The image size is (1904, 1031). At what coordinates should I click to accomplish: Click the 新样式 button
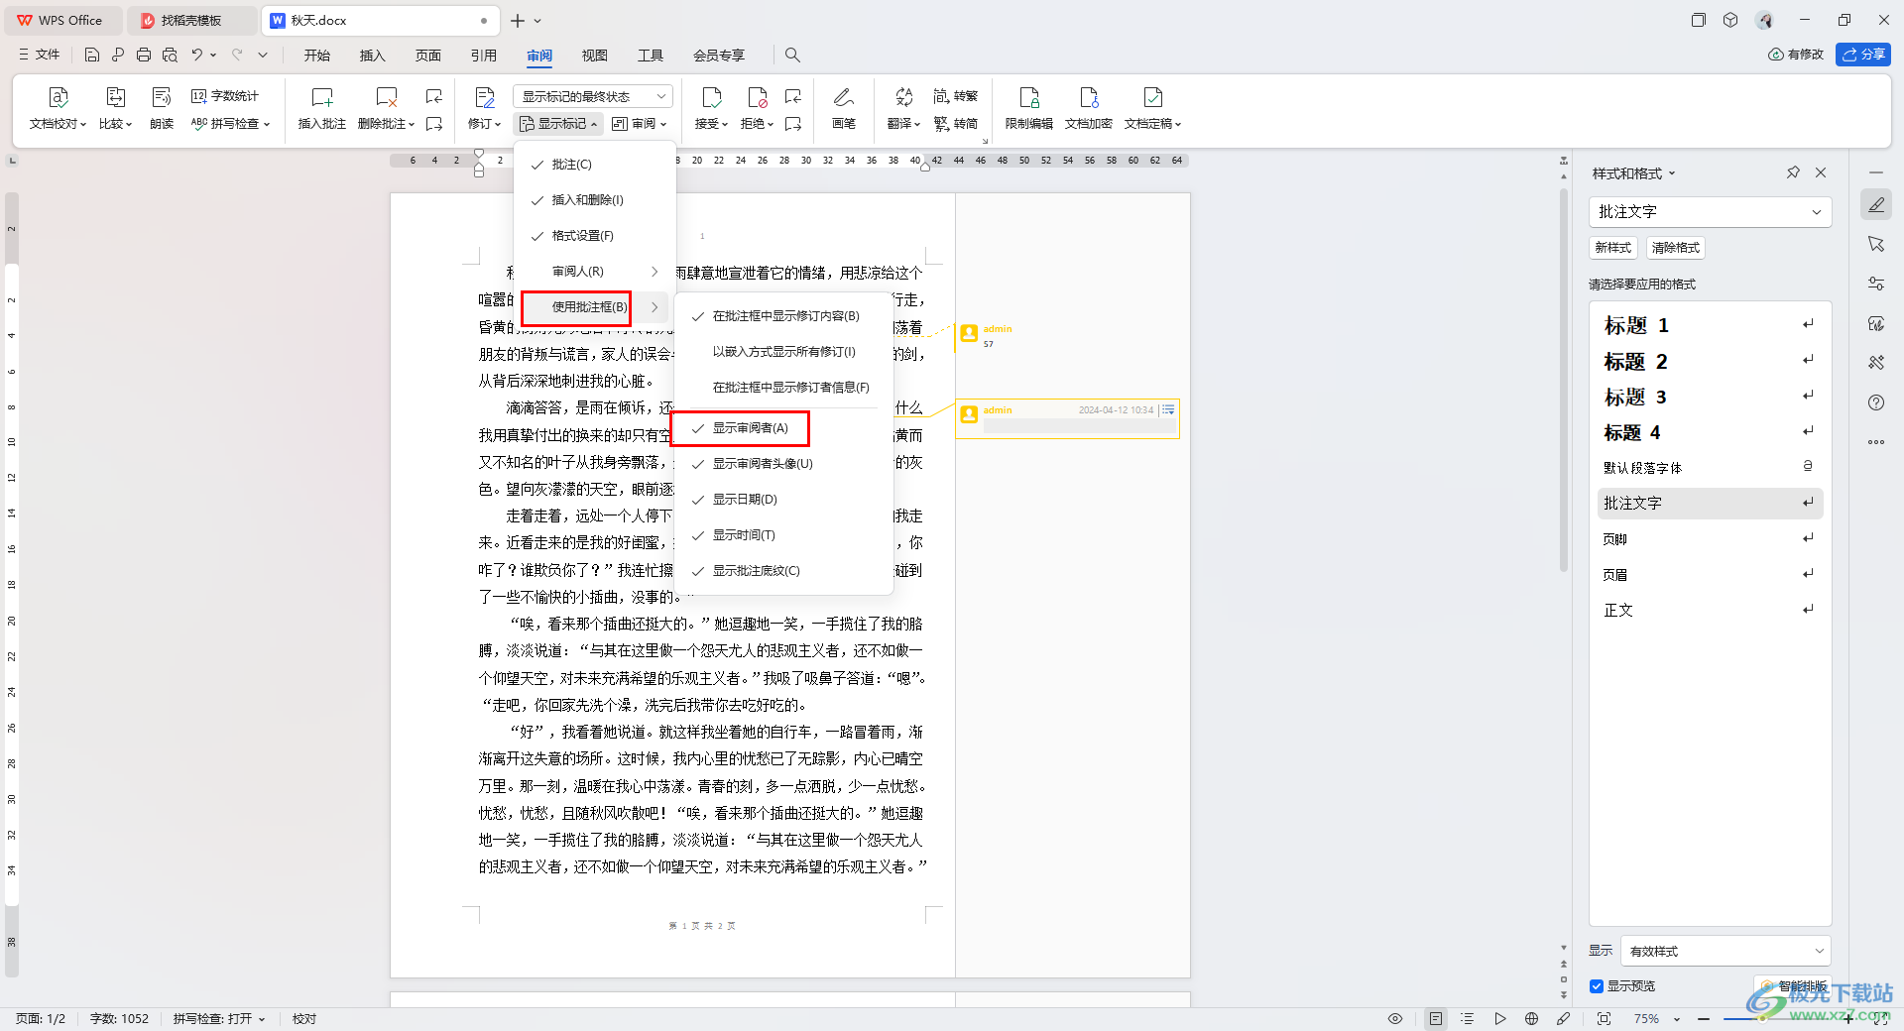click(1613, 248)
